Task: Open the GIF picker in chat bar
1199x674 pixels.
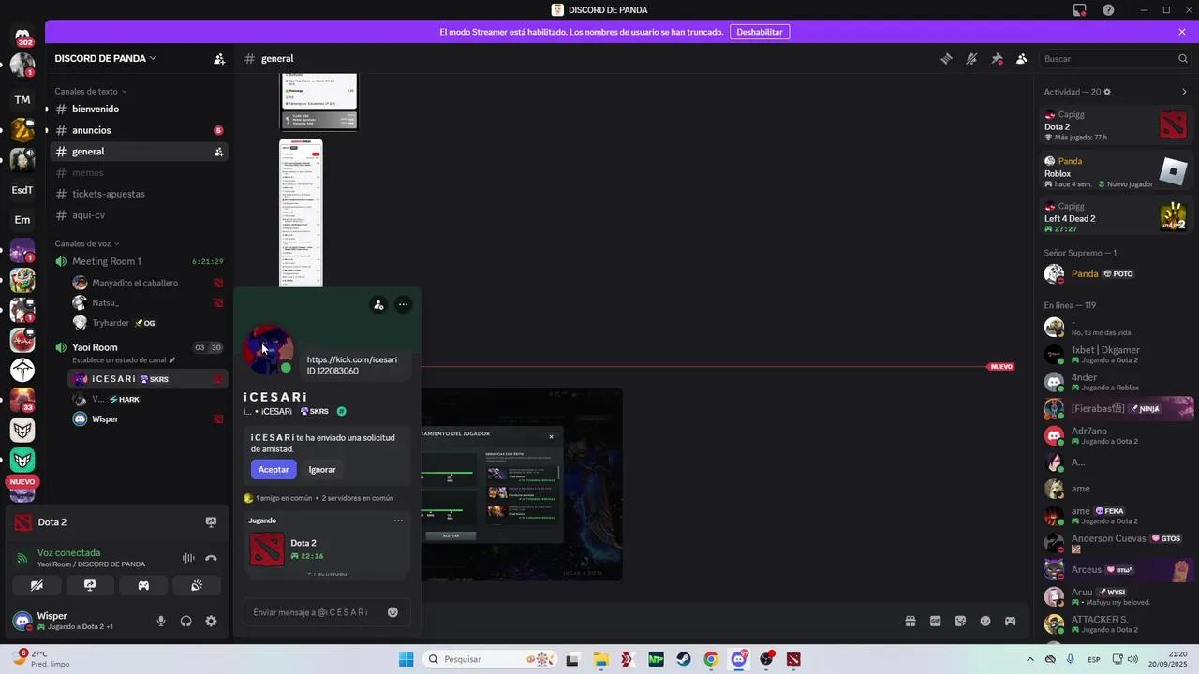Action: pos(935,621)
